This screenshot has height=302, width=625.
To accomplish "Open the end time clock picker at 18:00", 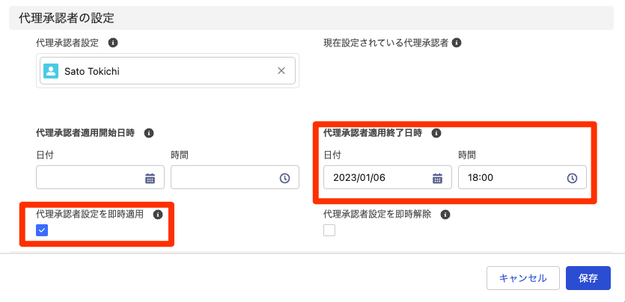I will click(x=572, y=178).
